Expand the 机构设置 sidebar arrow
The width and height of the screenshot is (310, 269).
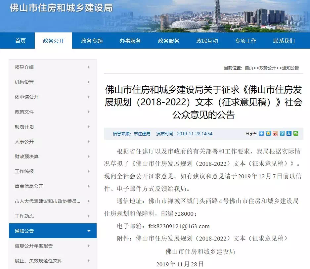click(89, 82)
